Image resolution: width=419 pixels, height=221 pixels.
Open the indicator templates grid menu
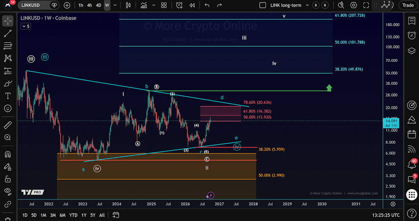[x=164, y=5]
